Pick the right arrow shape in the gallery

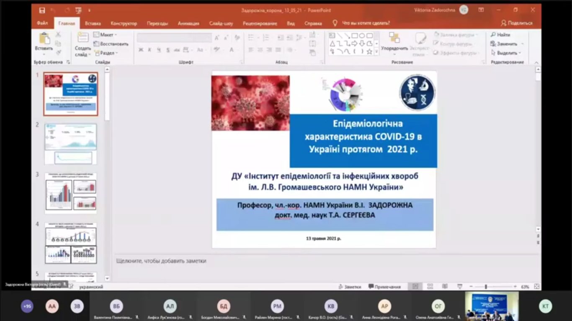[354, 43]
